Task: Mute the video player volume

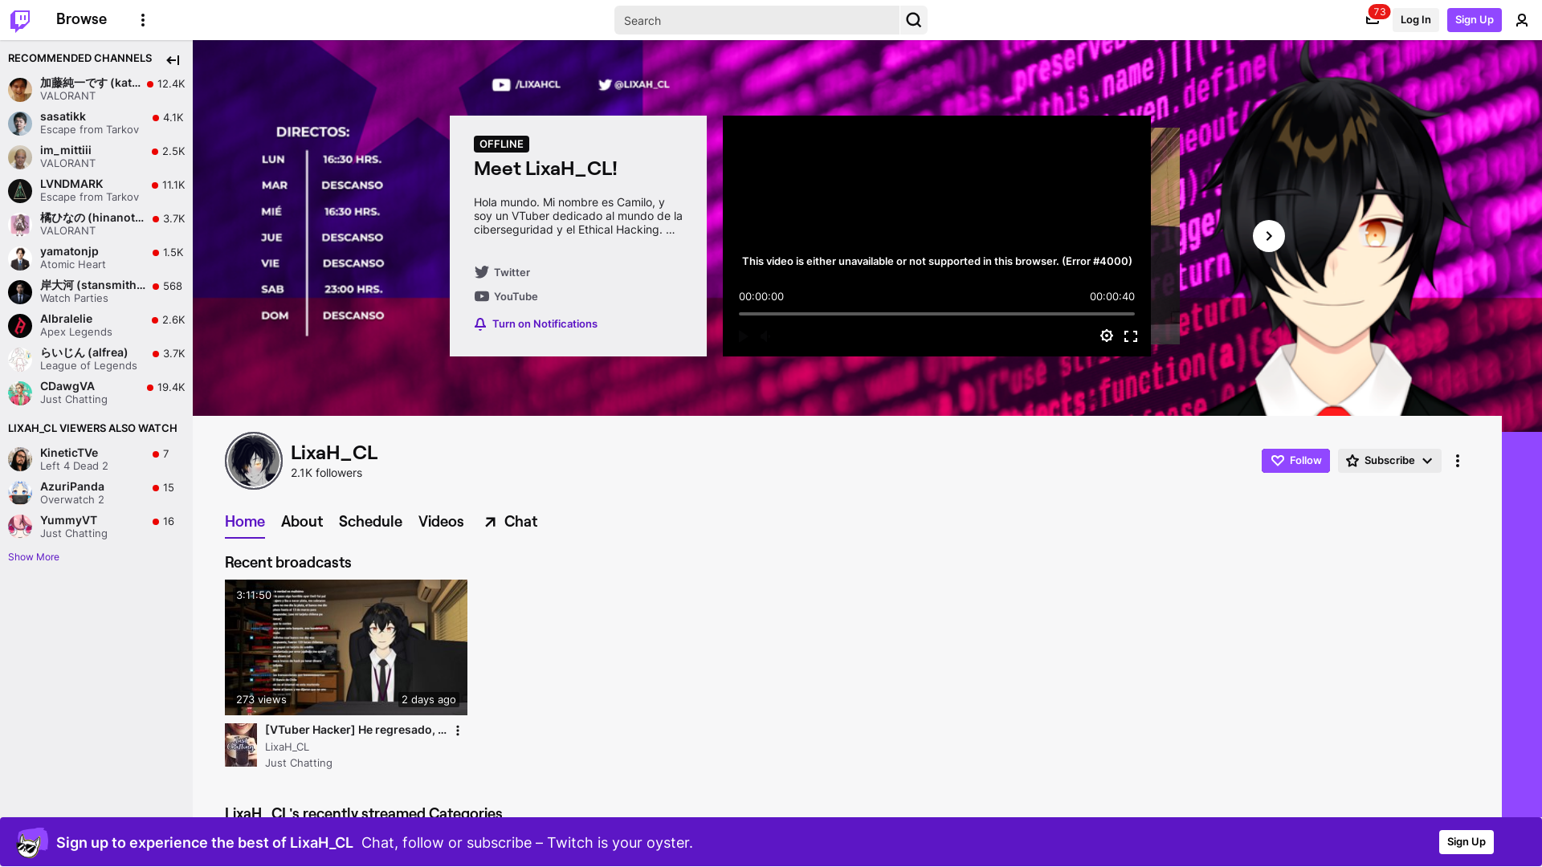Action: [765, 336]
